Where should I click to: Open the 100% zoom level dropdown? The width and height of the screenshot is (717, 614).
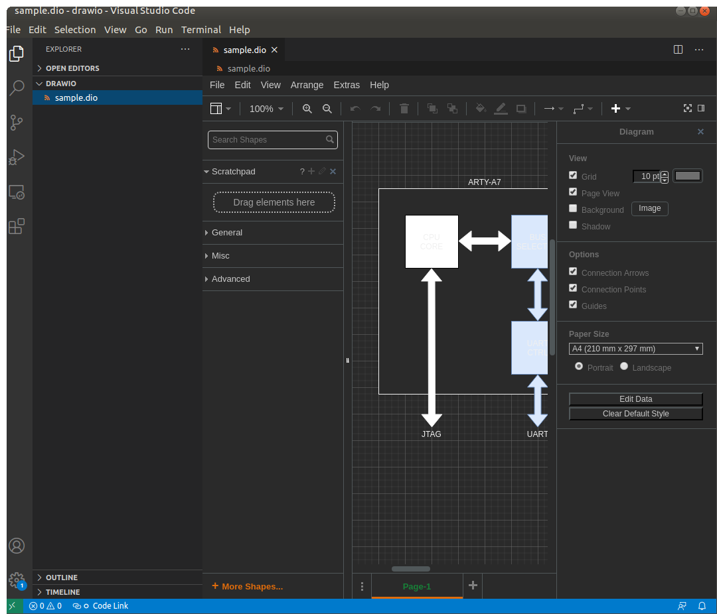[266, 109]
